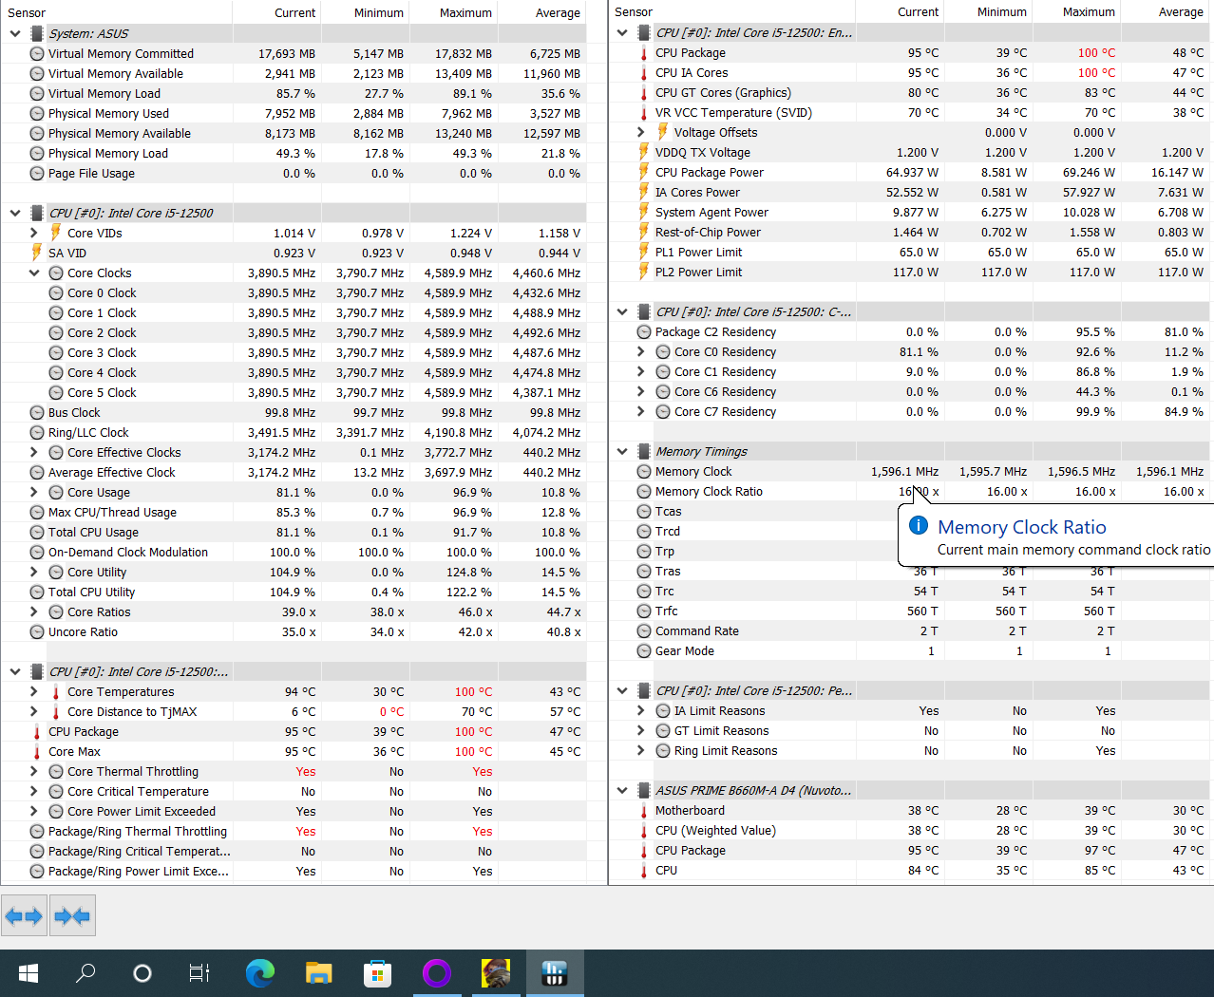This screenshot has height=997, width=1214.
Task: Select Uncore Ratio row
Action: coord(294,632)
